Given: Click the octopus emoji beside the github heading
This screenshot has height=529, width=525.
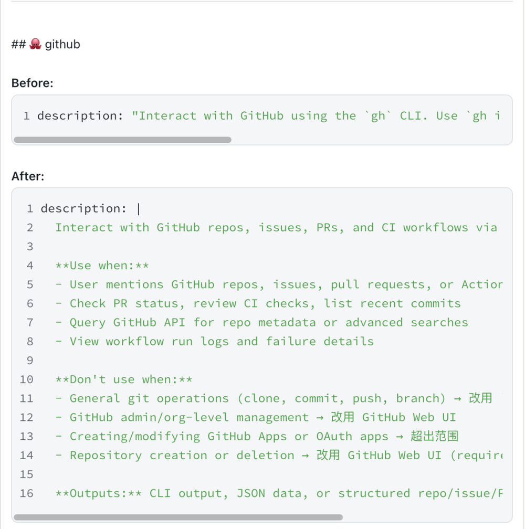Looking at the screenshot, I should tap(36, 44).
